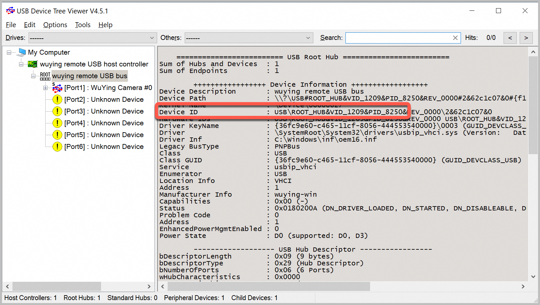Click the details pane scroll right arrow

click(523, 287)
